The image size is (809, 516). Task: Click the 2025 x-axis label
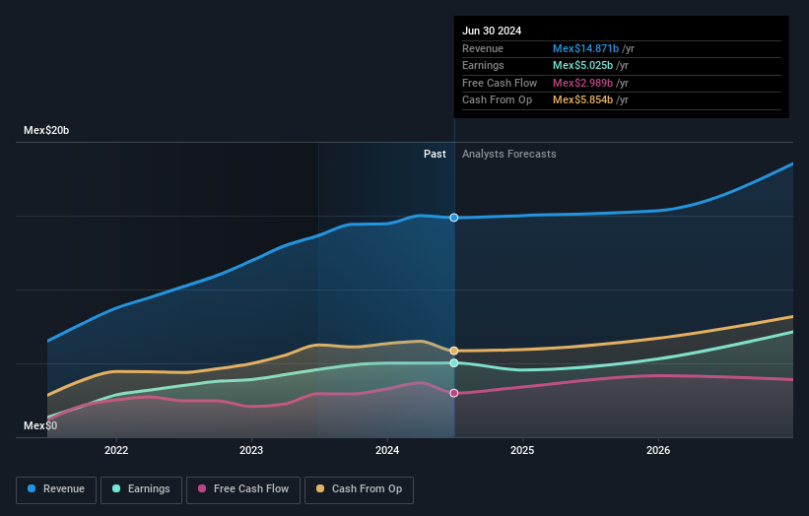click(522, 450)
